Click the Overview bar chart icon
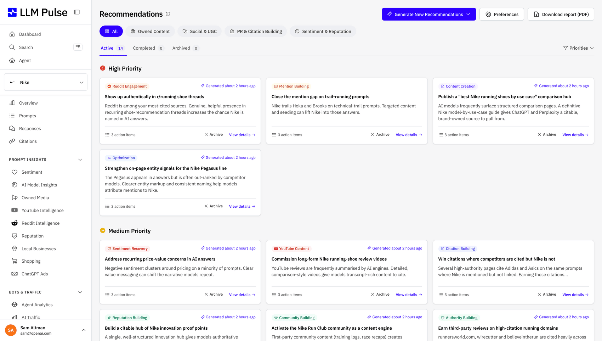 coord(12,103)
